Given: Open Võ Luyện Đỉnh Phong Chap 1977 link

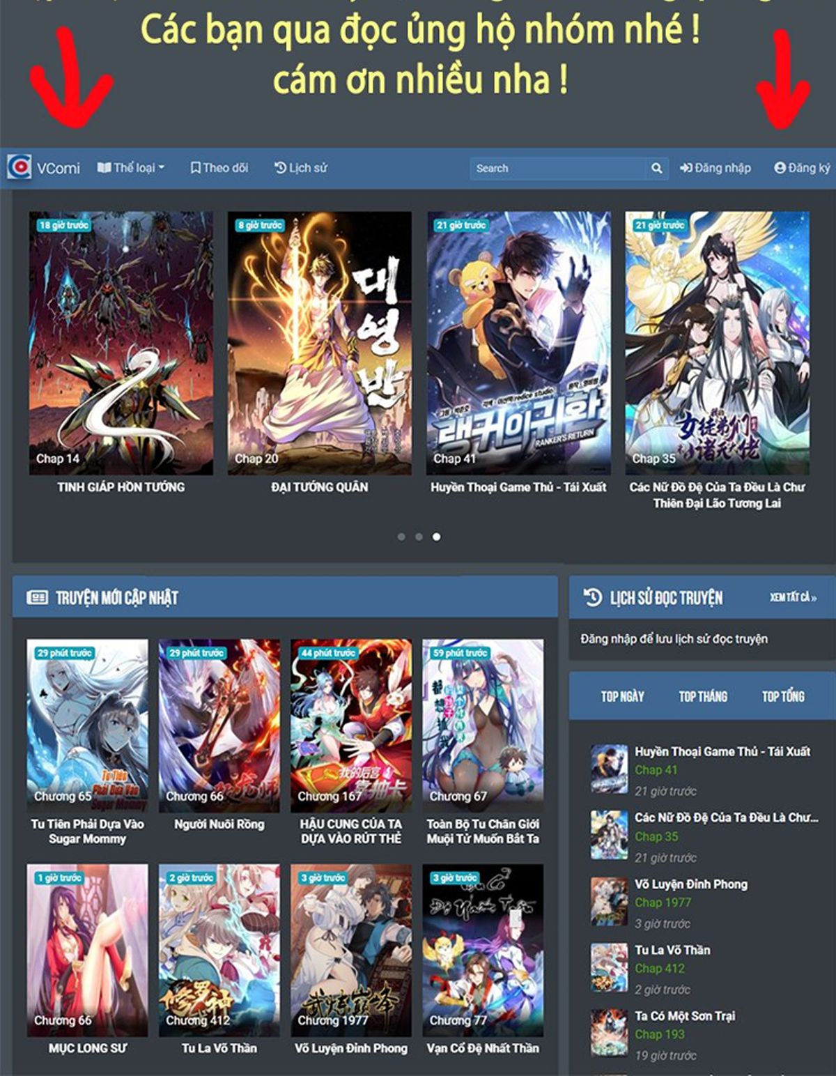Looking at the screenshot, I should pyautogui.click(x=663, y=902).
